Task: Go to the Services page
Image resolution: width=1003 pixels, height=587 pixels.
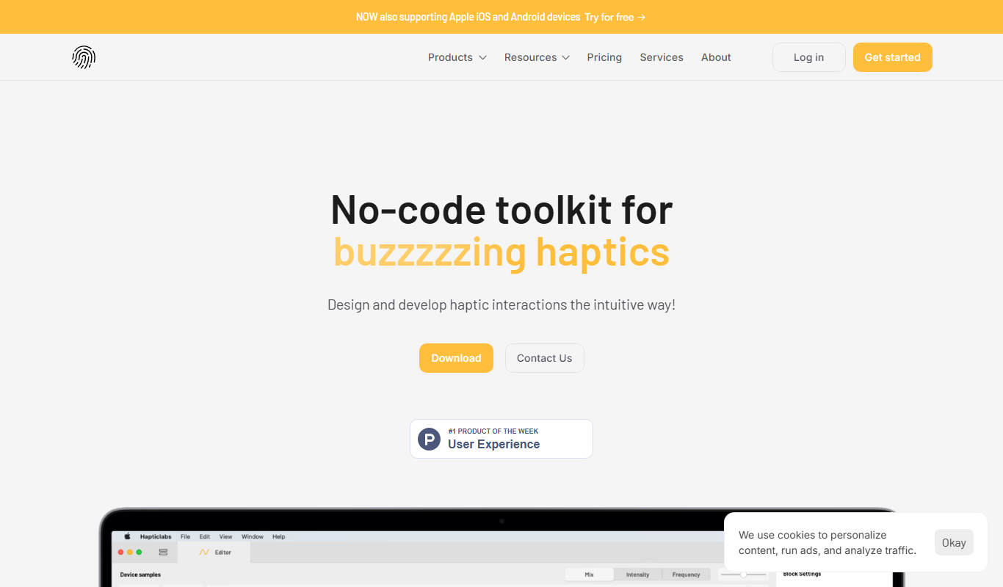Action: pyautogui.click(x=662, y=57)
